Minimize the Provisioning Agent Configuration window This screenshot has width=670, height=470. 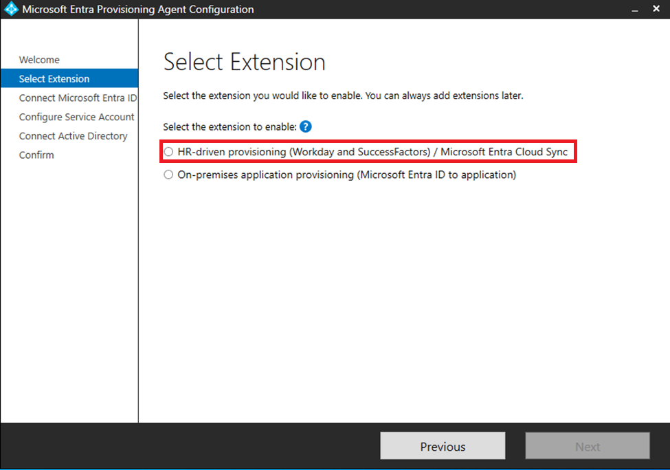(x=634, y=10)
